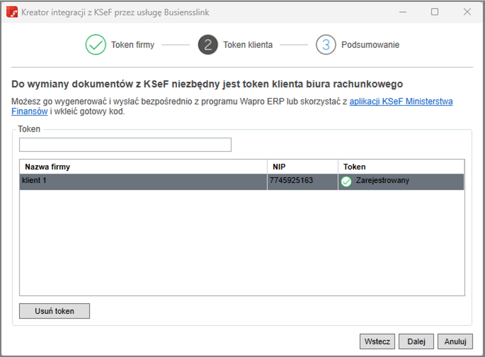485x357 pixels.
Task: Click the step 3 circle icon
Action: pyautogui.click(x=326, y=45)
